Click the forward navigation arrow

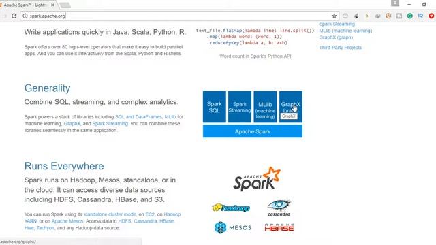5,16
